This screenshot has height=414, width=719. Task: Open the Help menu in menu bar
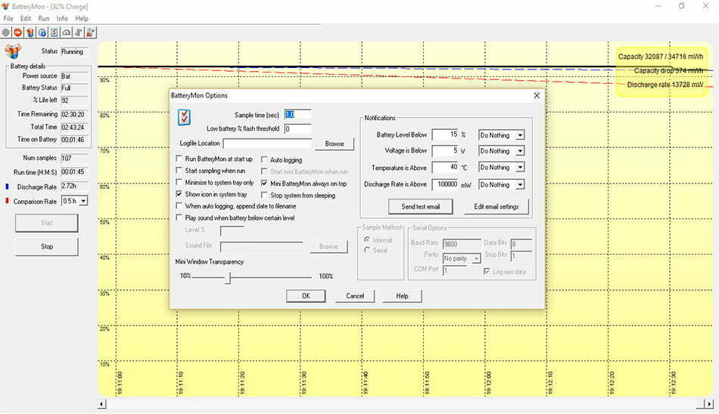pyautogui.click(x=82, y=18)
